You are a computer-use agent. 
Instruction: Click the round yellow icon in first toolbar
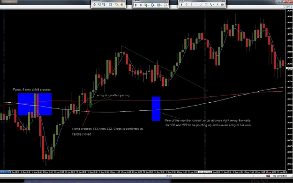click(122, 5)
